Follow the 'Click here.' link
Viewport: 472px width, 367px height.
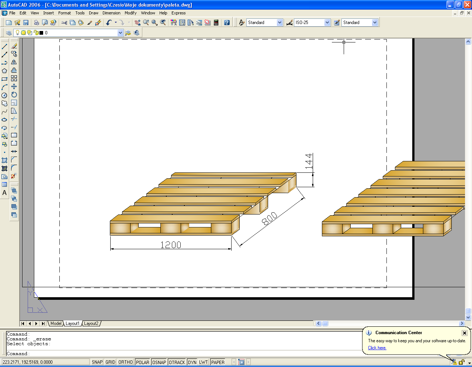pos(377,348)
